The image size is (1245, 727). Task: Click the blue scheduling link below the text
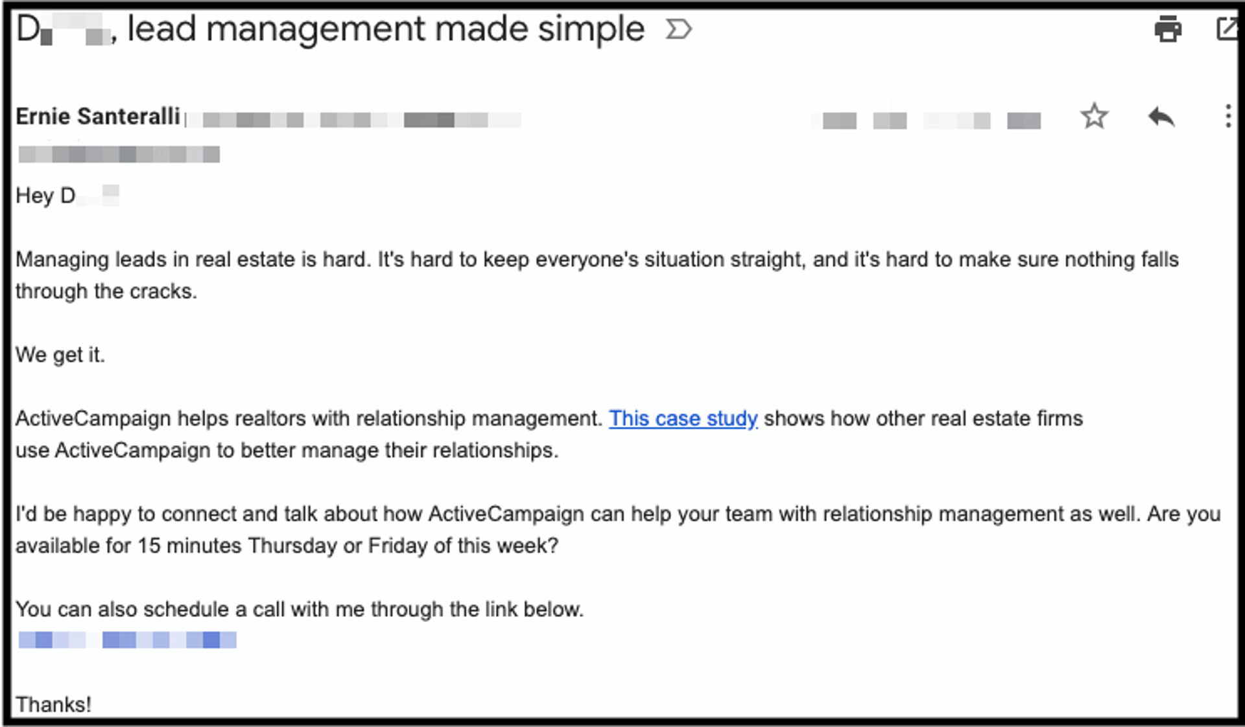[x=128, y=640]
